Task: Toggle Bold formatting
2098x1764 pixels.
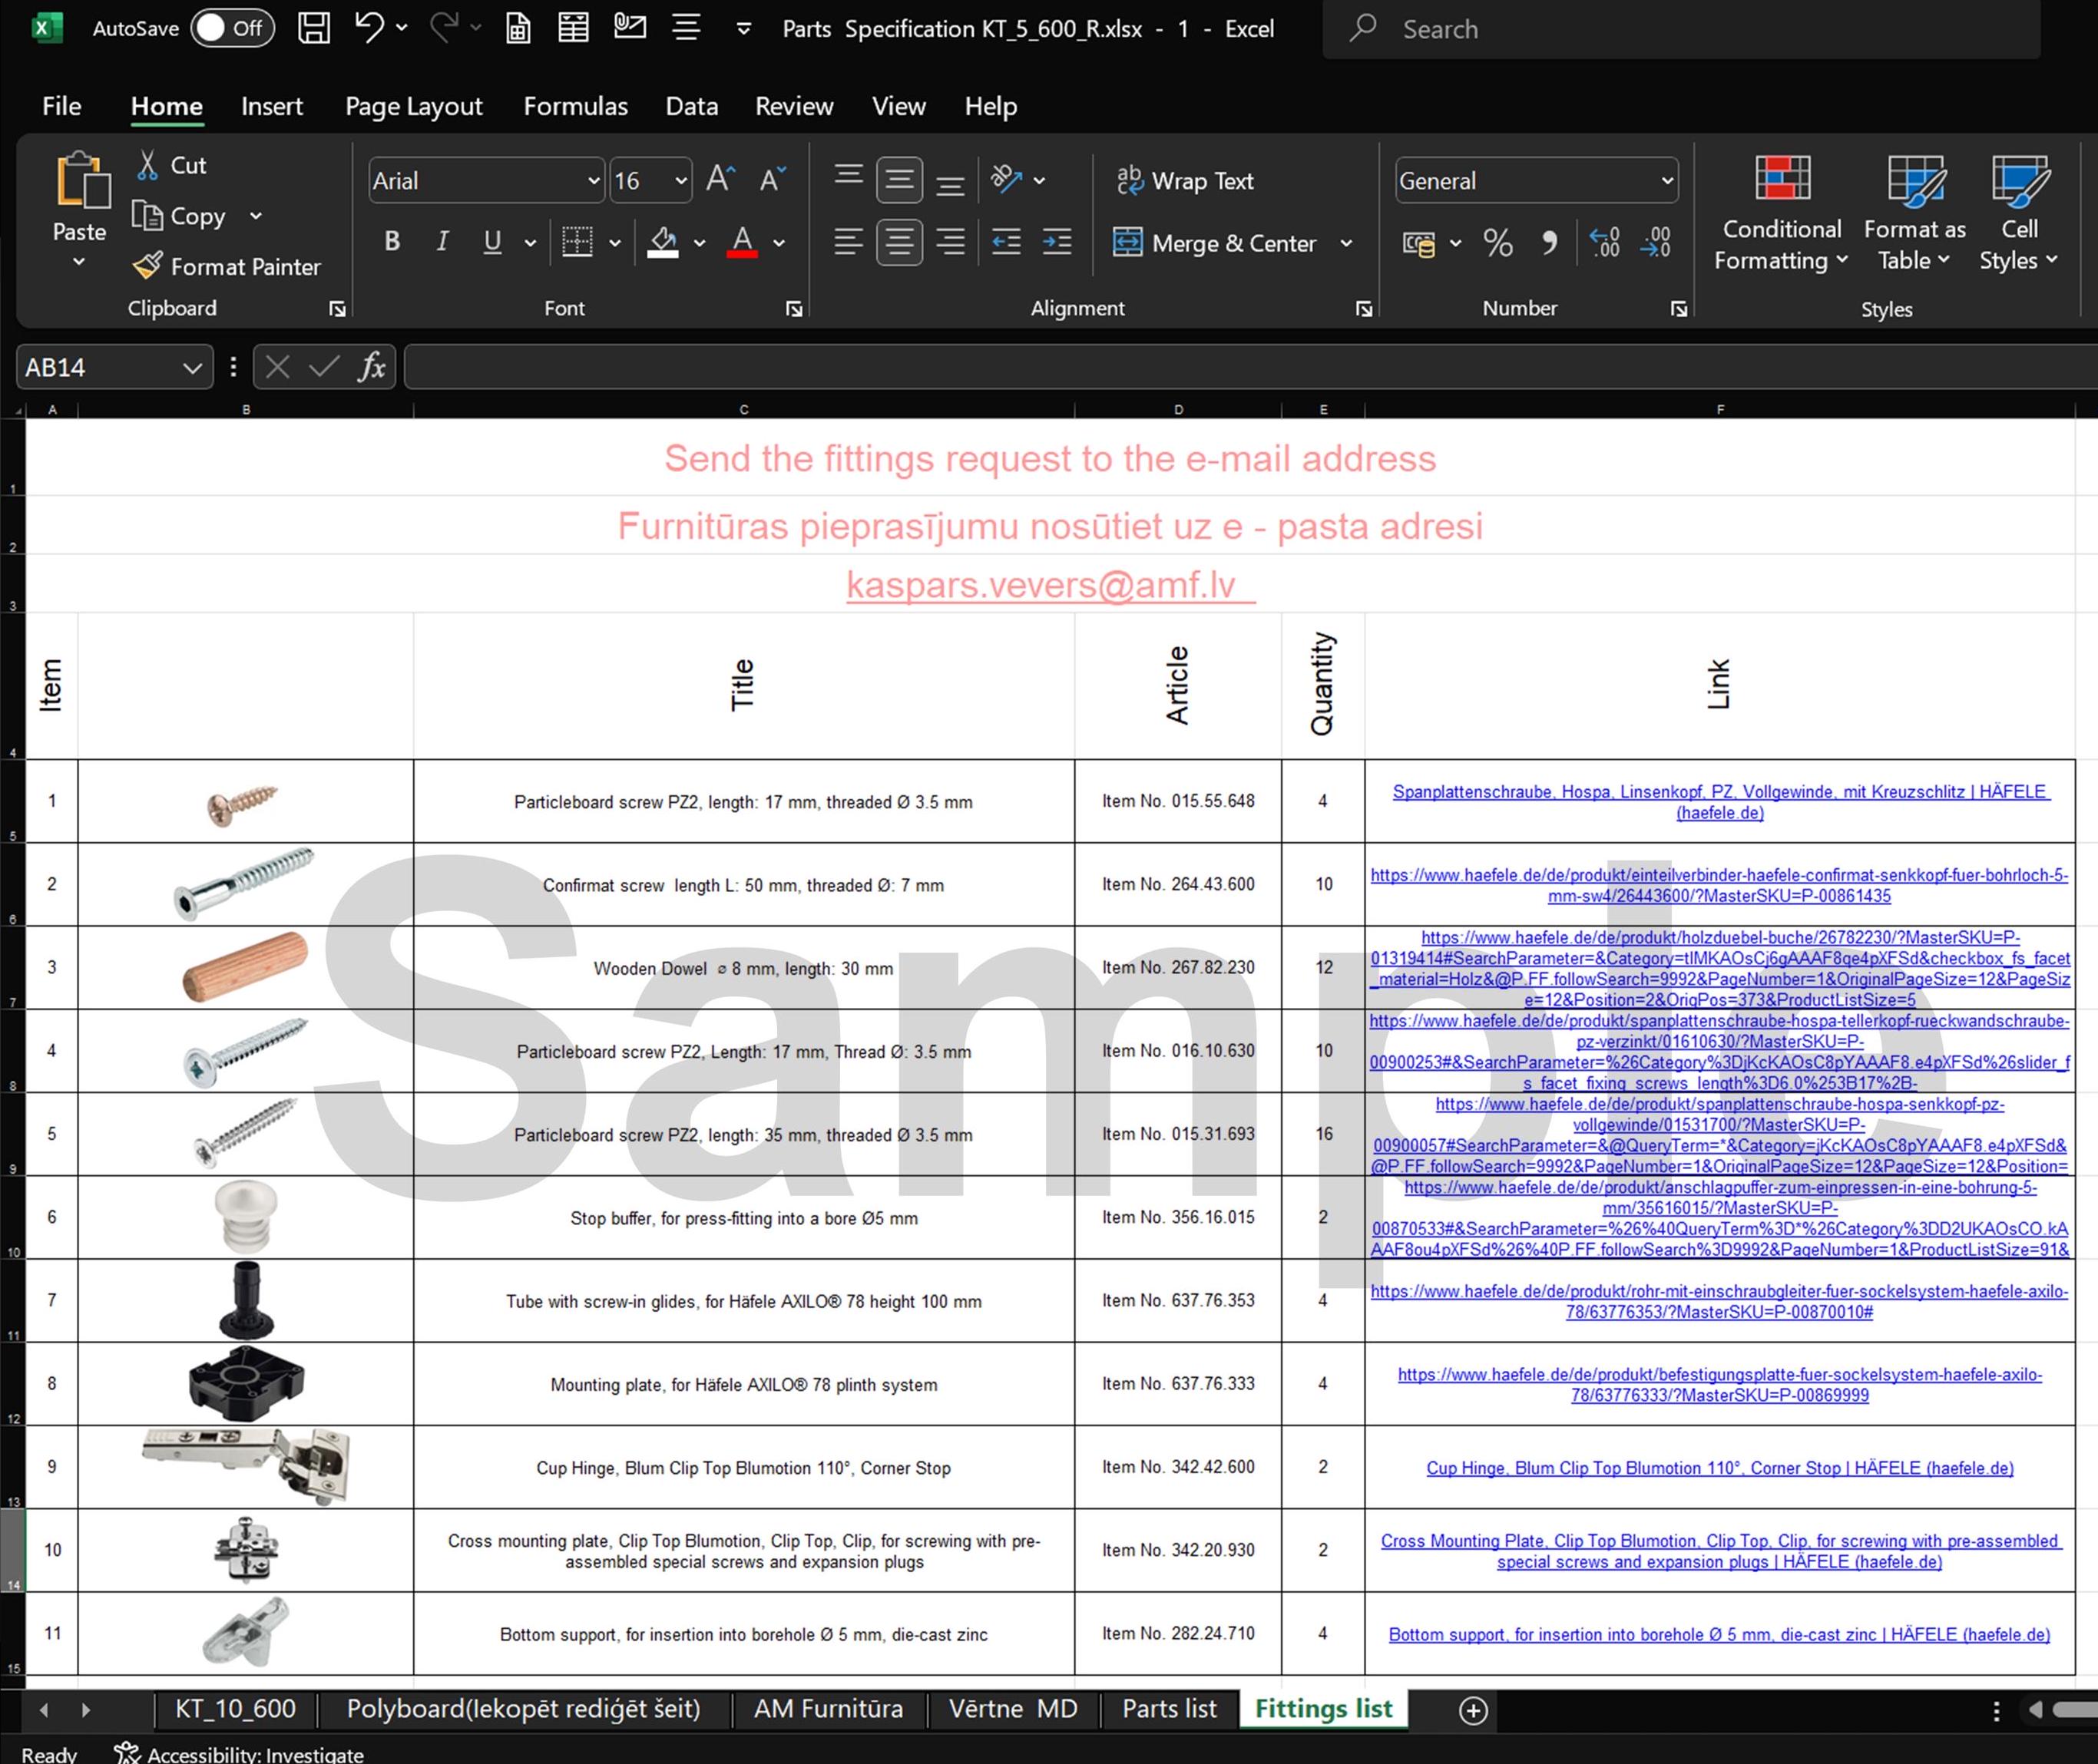Action: tap(392, 241)
